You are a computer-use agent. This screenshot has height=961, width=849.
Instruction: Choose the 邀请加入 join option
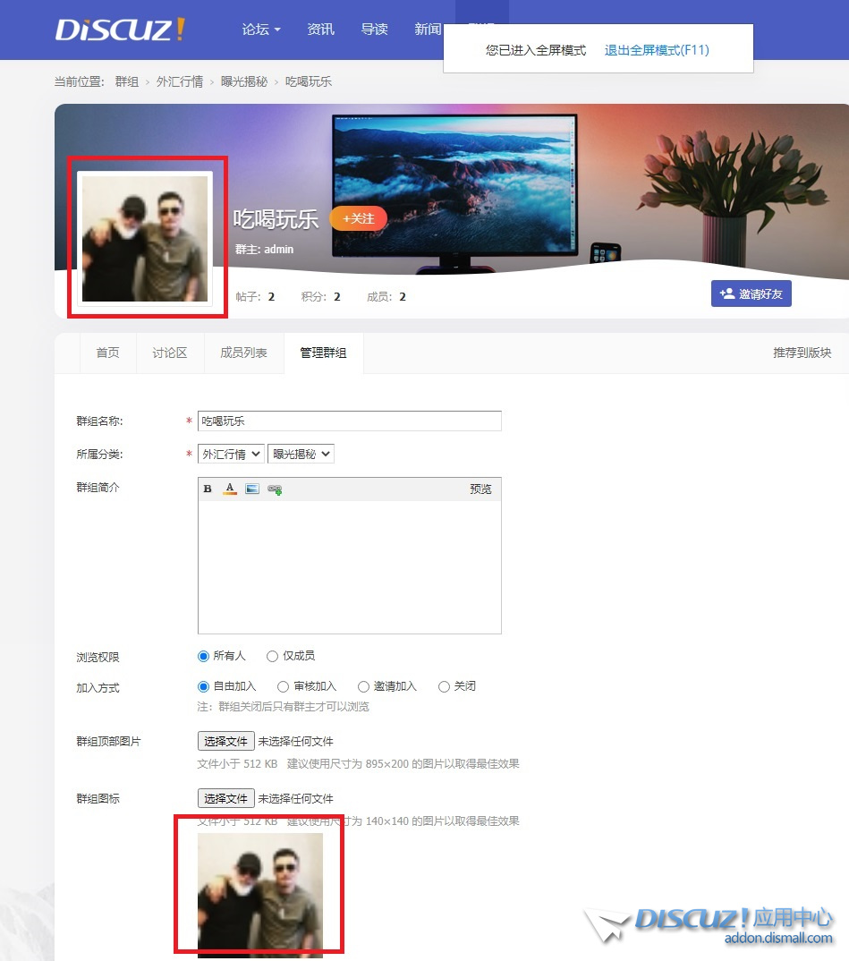point(363,686)
